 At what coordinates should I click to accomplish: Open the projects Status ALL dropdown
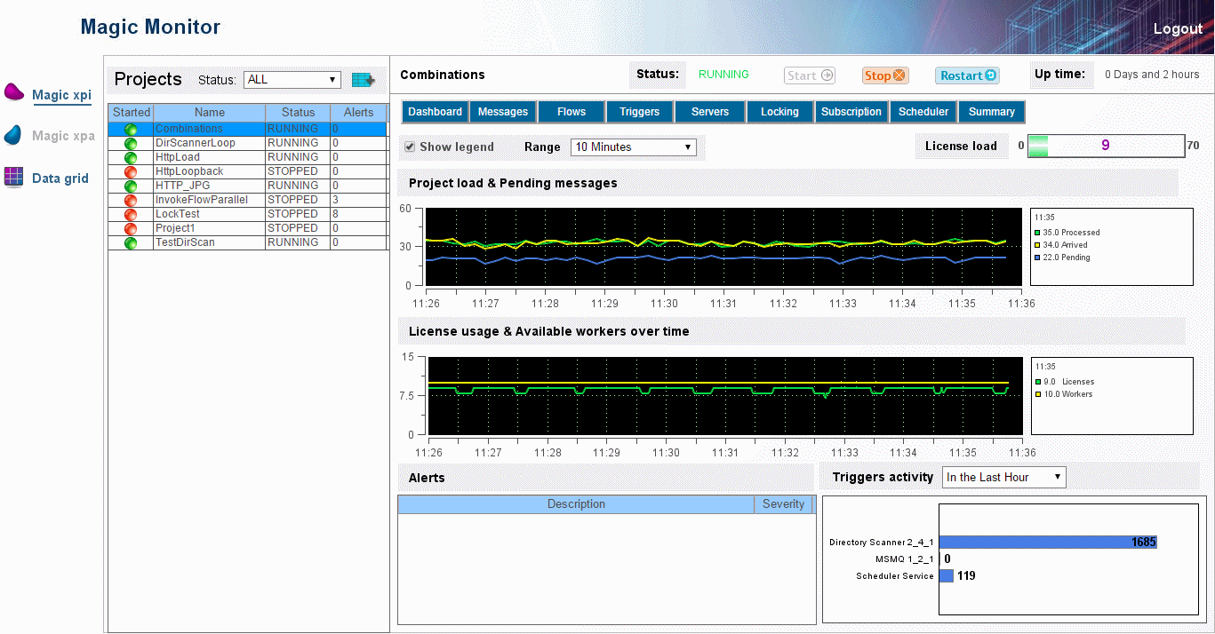coord(292,80)
